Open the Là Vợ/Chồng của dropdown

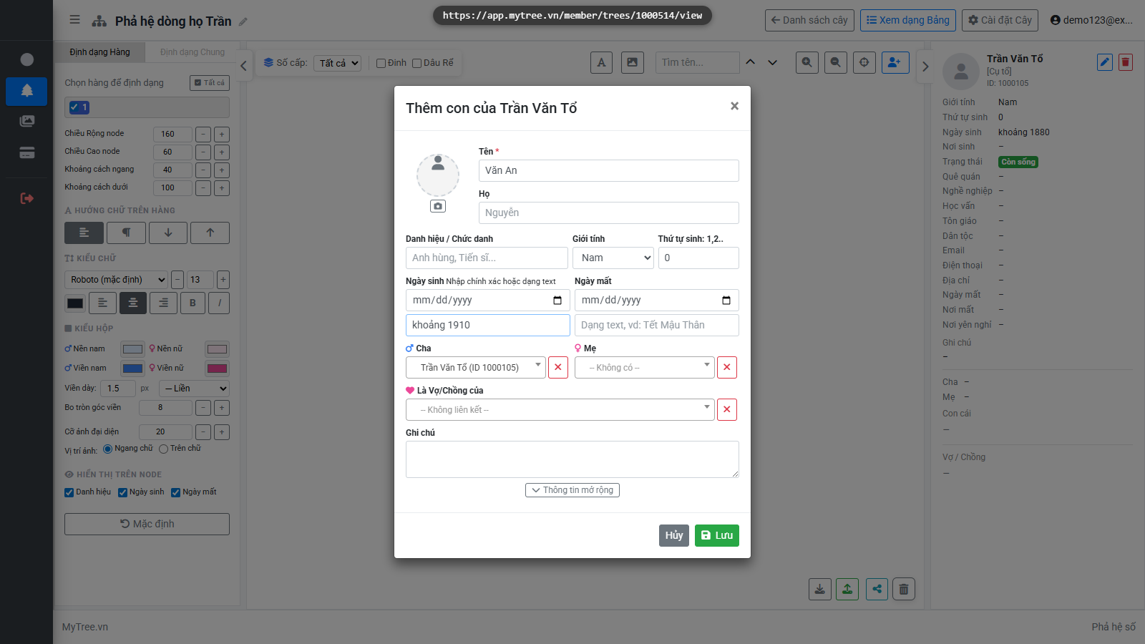[x=560, y=409]
